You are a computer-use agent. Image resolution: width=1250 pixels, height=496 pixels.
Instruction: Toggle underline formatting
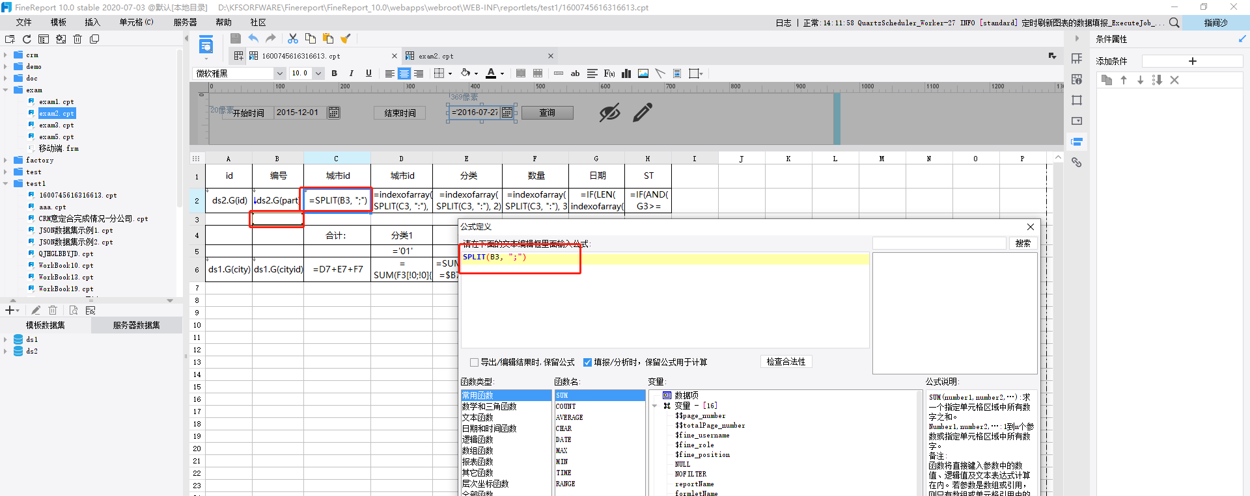pyautogui.click(x=368, y=73)
